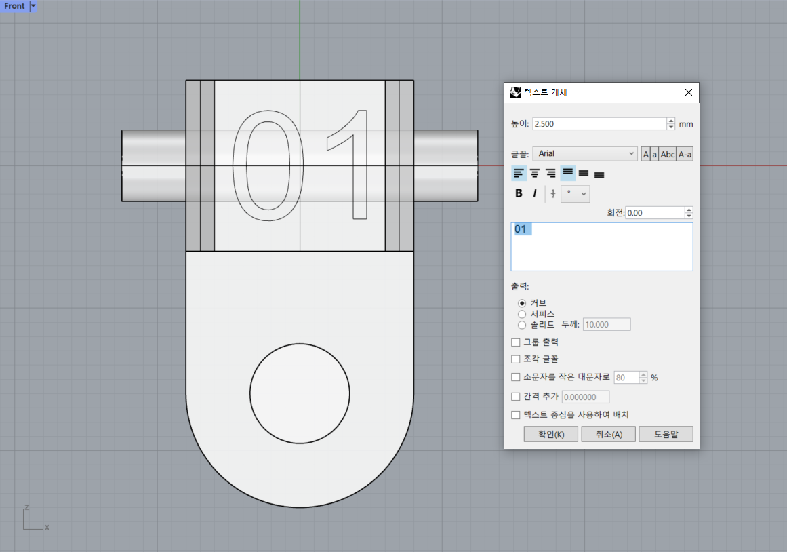The image size is (787, 552).
Task: Click the 높이 height input field
Action: coord(600,124)
